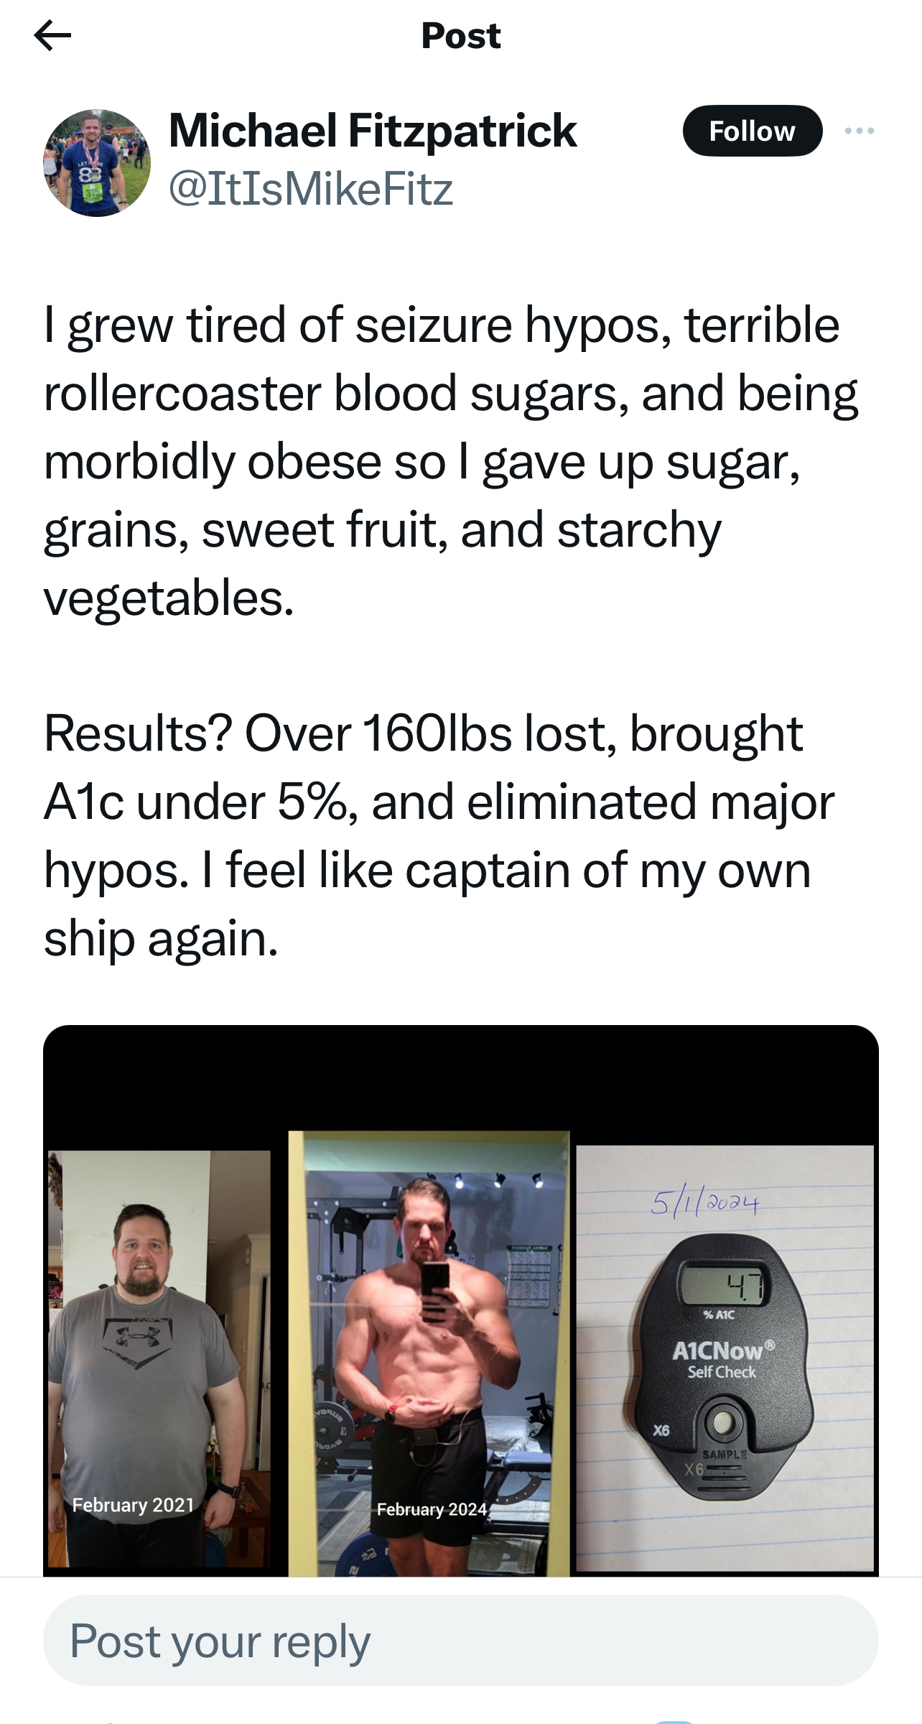Open Michael Fitzpatrick's profile avatar
The width and height of the screenshot is (922, 1724).
97,163
